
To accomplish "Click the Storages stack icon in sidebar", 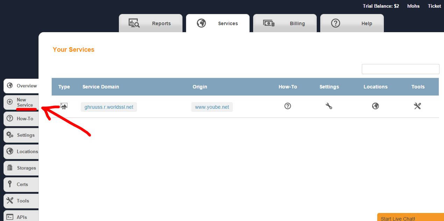I will pos(10,168).
